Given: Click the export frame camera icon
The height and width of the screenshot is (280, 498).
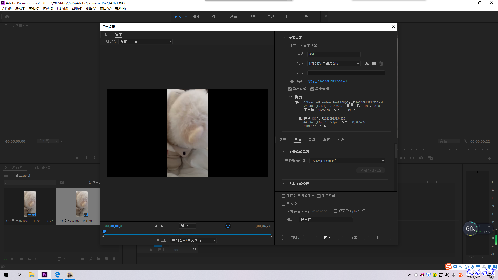Looking at the screenshot, I should tap(421, 158).
